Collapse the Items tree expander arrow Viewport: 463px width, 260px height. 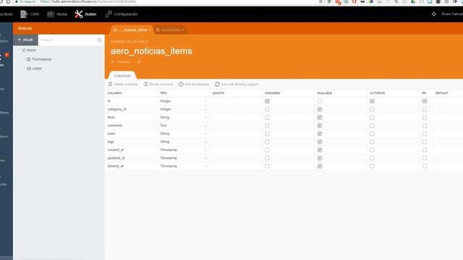click(19, 50)
